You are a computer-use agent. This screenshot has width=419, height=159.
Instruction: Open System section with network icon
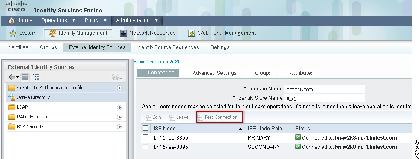point(13,33)
